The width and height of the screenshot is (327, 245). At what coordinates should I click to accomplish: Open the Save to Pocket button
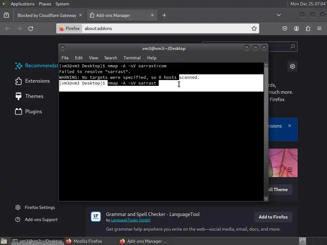click(285, 28)
